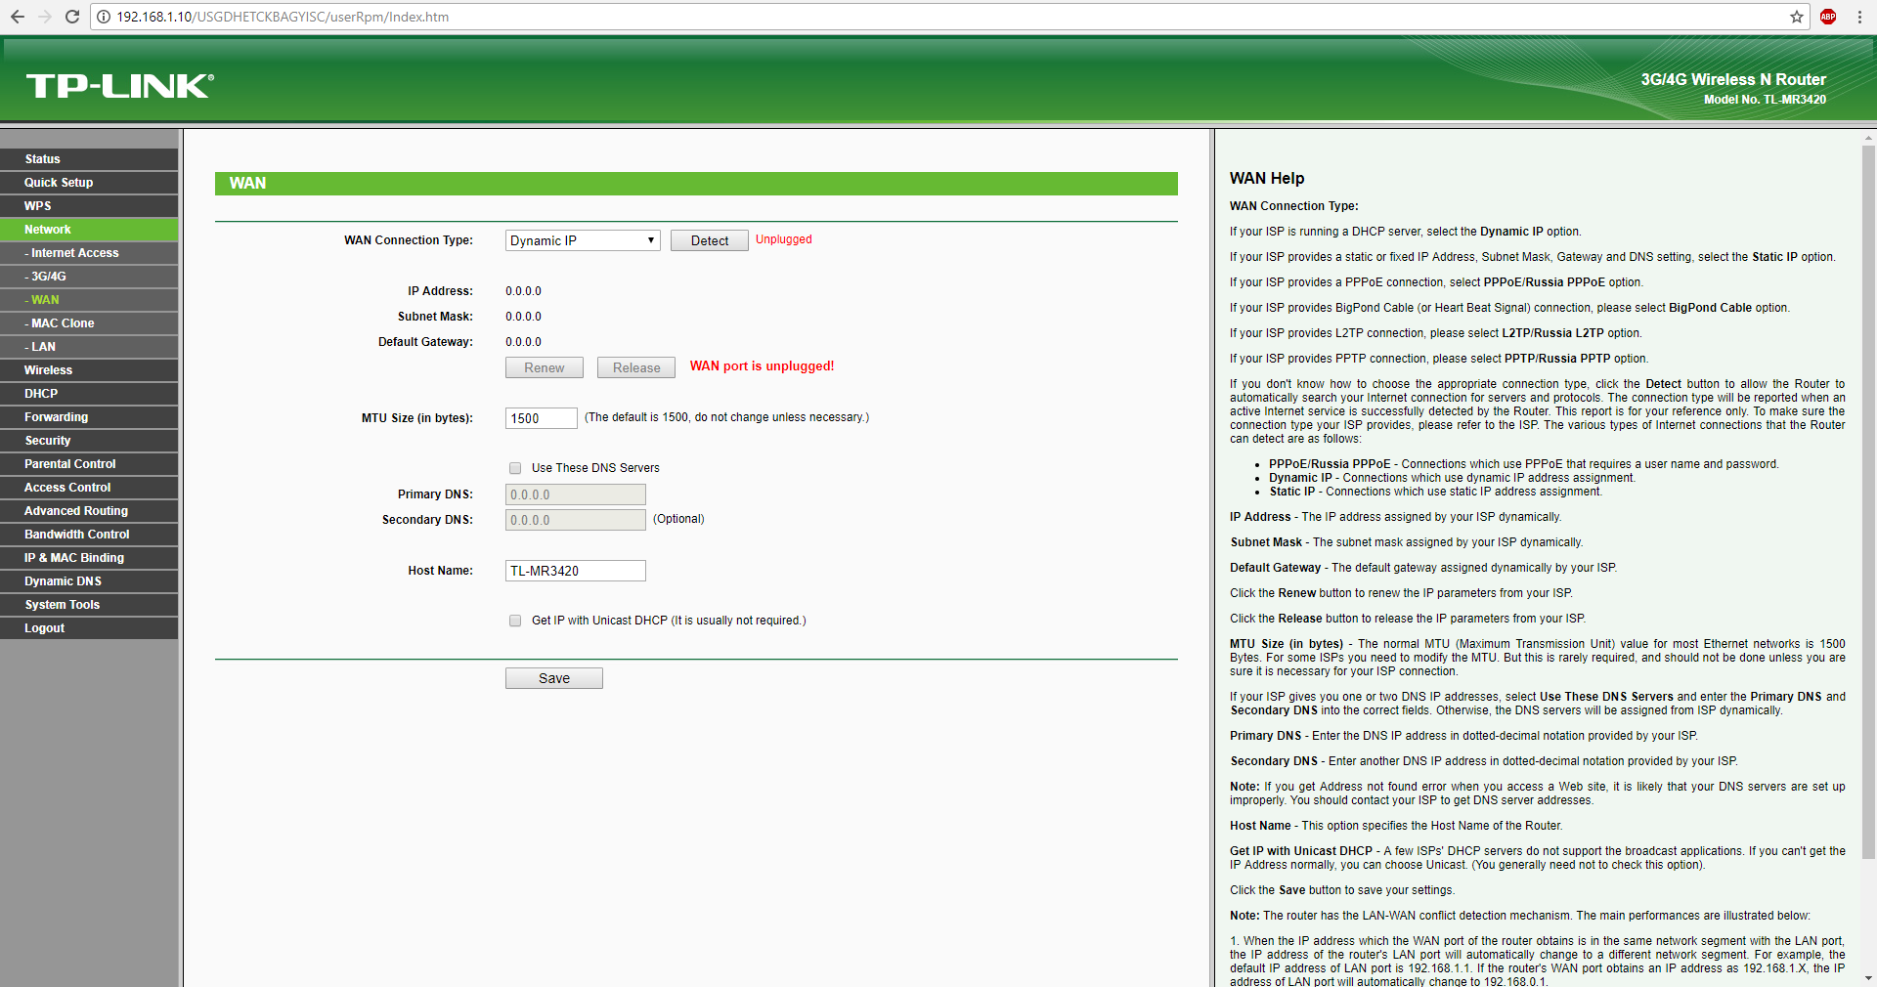Click the IP Address value 0.0.0.0
This screenshot has width=1877, height=987.
click(x=523, y=291)
